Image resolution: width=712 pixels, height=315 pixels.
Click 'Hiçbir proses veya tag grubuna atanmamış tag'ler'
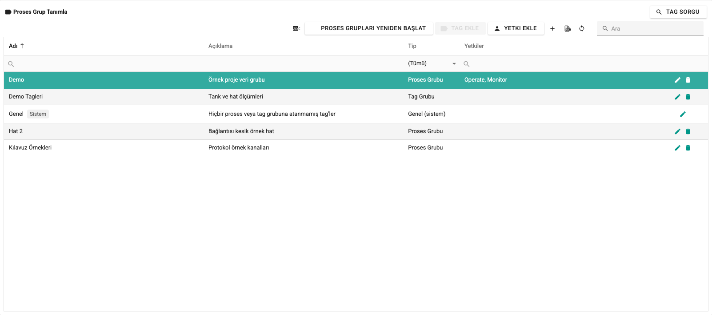click(x=272, y=114)
